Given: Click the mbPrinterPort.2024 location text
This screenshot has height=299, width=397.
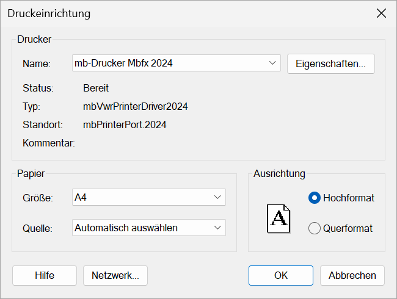Looking at the screenshot, I should 125,124.
